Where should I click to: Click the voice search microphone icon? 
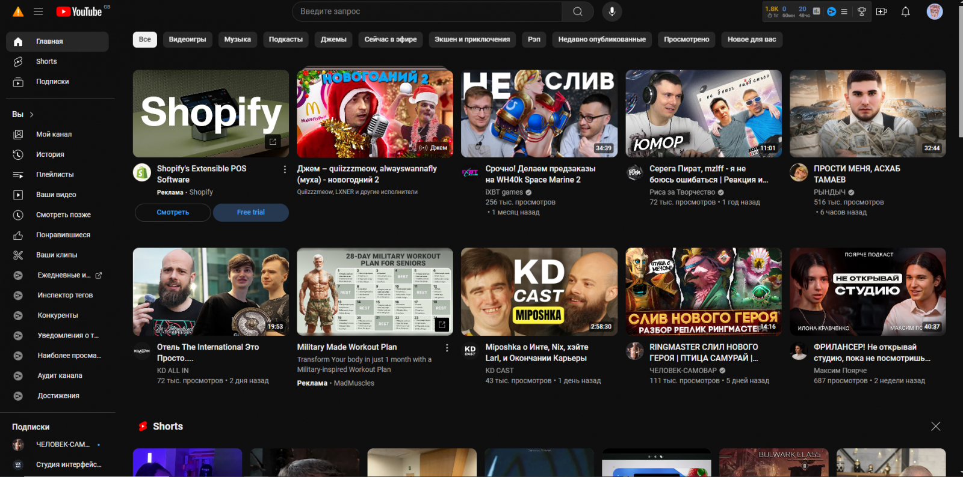coord(612,11)
